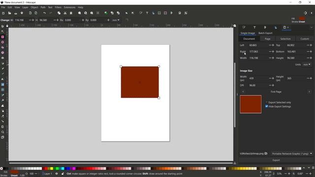Select the Zoom tool in the toolbox

point(2,132)
